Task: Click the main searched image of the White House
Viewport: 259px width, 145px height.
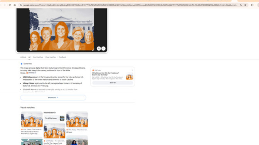Action: pos(62,30)
